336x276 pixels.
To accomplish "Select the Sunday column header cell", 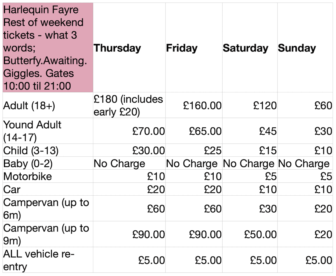I will pyautogui.click(x=305, y=48).
